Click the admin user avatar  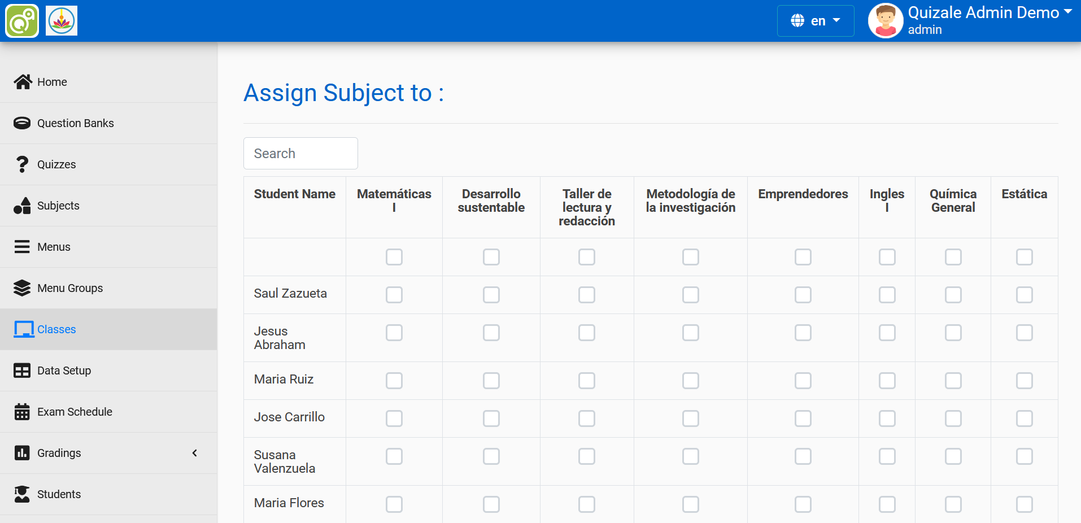885,21
